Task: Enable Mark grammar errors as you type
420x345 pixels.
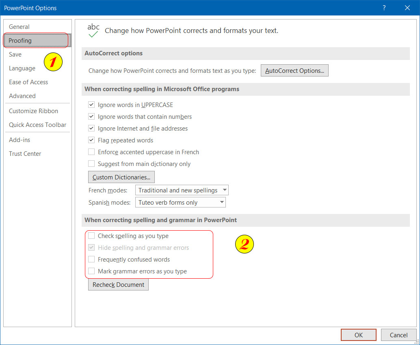Action: [91, 271]
